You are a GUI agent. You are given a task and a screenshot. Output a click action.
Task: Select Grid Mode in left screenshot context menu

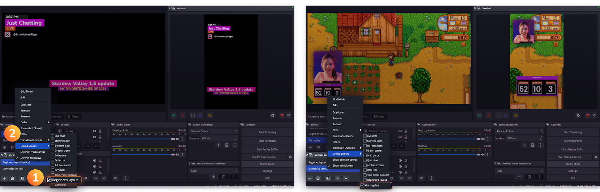[x=27, y=92]
